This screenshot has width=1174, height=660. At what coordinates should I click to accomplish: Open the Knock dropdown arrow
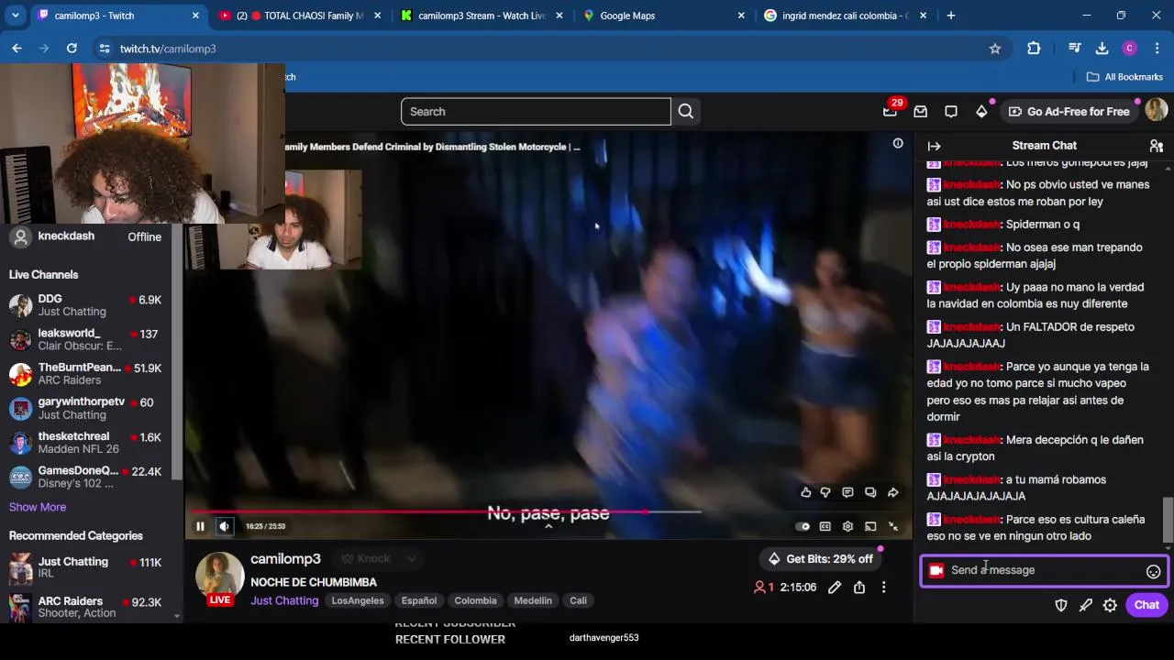(x=412, y=559)
